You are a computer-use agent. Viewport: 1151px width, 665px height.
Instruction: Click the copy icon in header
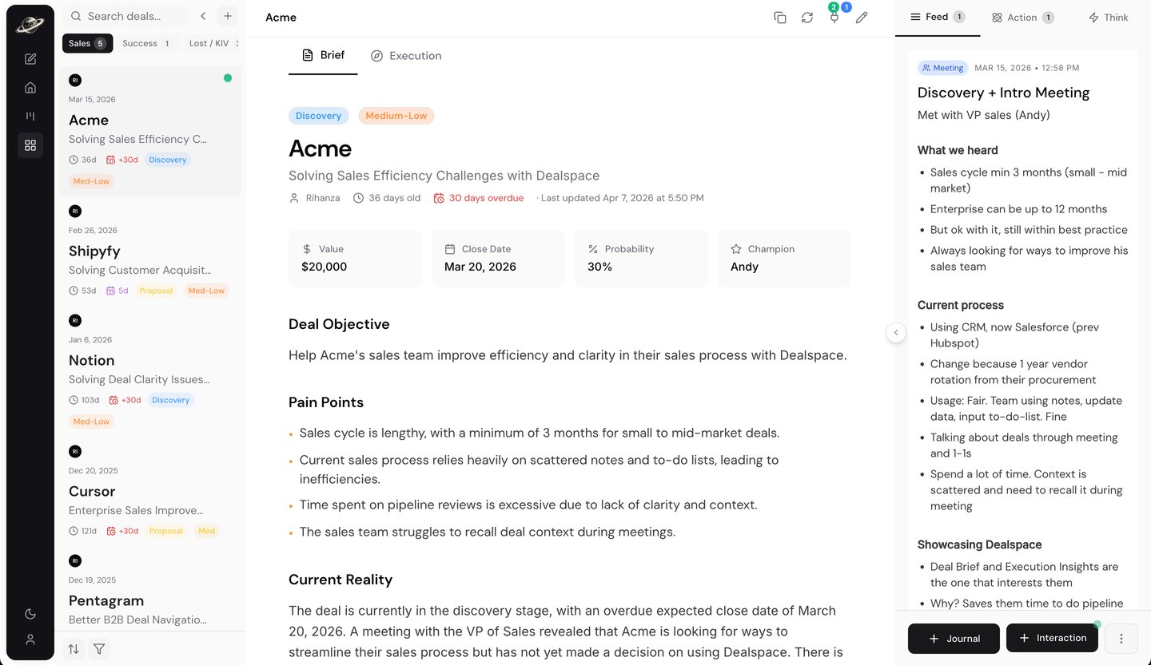[x=780, y=18]
